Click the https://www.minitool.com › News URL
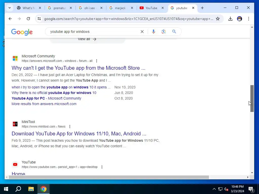259x194 pixels. pyautogui.click(x=44, y=127)
